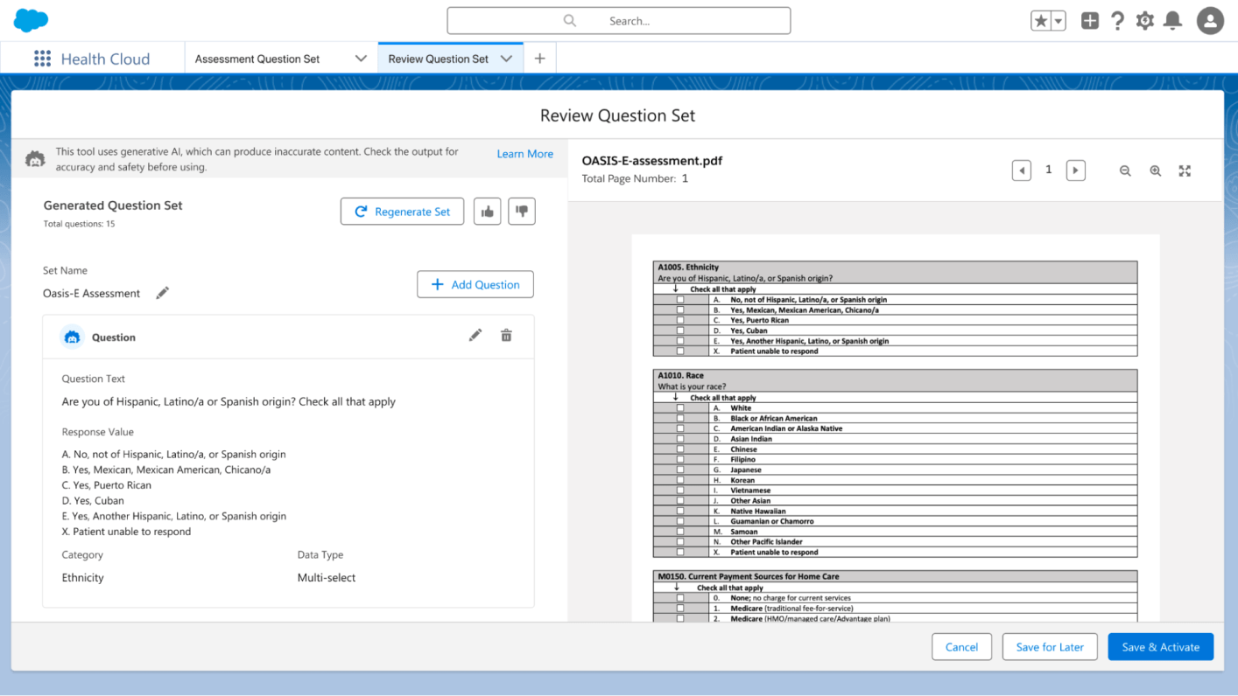Open the Learn More link about generative AI
This screenshot has width=1238, height=696.
point(524,153)
